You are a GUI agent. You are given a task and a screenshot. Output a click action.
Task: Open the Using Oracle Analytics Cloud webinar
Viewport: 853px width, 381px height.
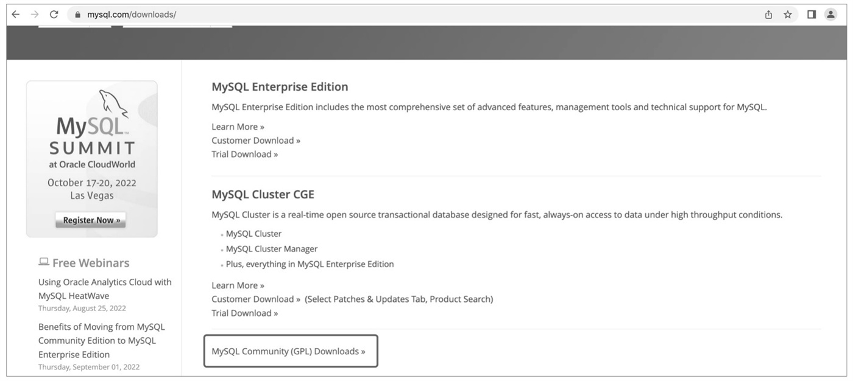(x=105, y=288)
